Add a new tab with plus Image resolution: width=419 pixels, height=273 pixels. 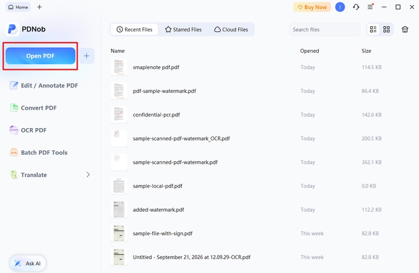39,7
